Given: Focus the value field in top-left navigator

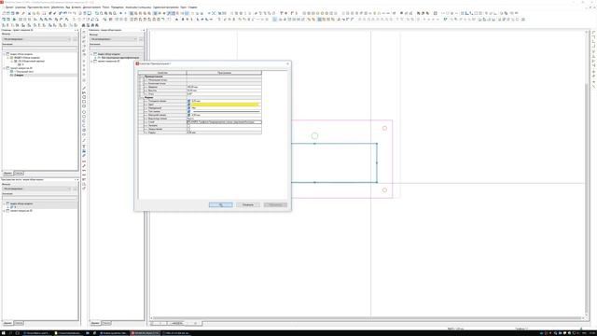Looking at the screenshot, I should pos(39,49).
